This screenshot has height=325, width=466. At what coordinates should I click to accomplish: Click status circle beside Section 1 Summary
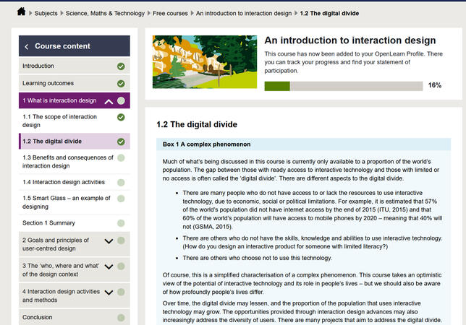121,223
